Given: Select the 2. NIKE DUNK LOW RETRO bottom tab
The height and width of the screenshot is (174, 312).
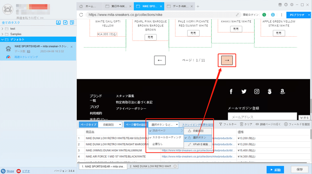Looking at the screenshot, I should point(153,166).
